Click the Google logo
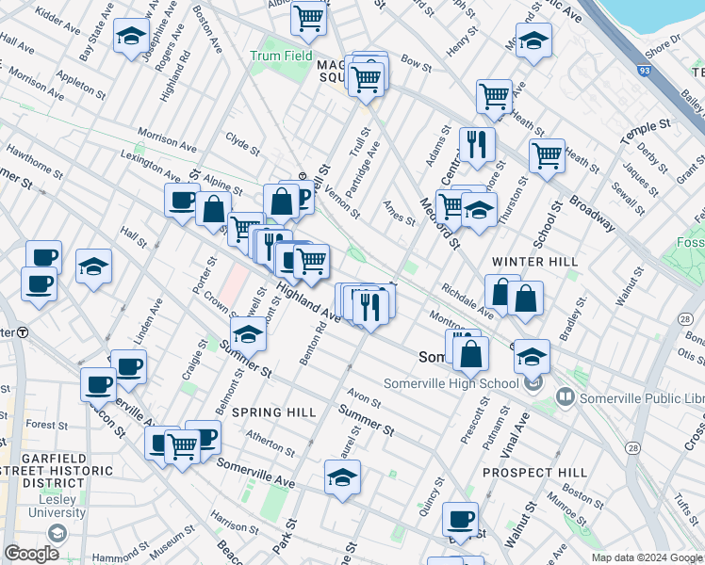Viewport: 705px width, 565px height. tap(31, 554)
